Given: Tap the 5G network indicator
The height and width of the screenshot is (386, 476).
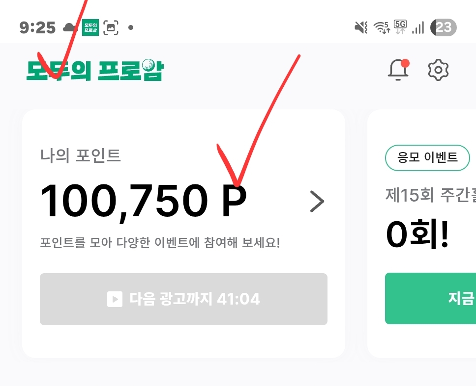Looking at the screenshot, I should [400, 27].
